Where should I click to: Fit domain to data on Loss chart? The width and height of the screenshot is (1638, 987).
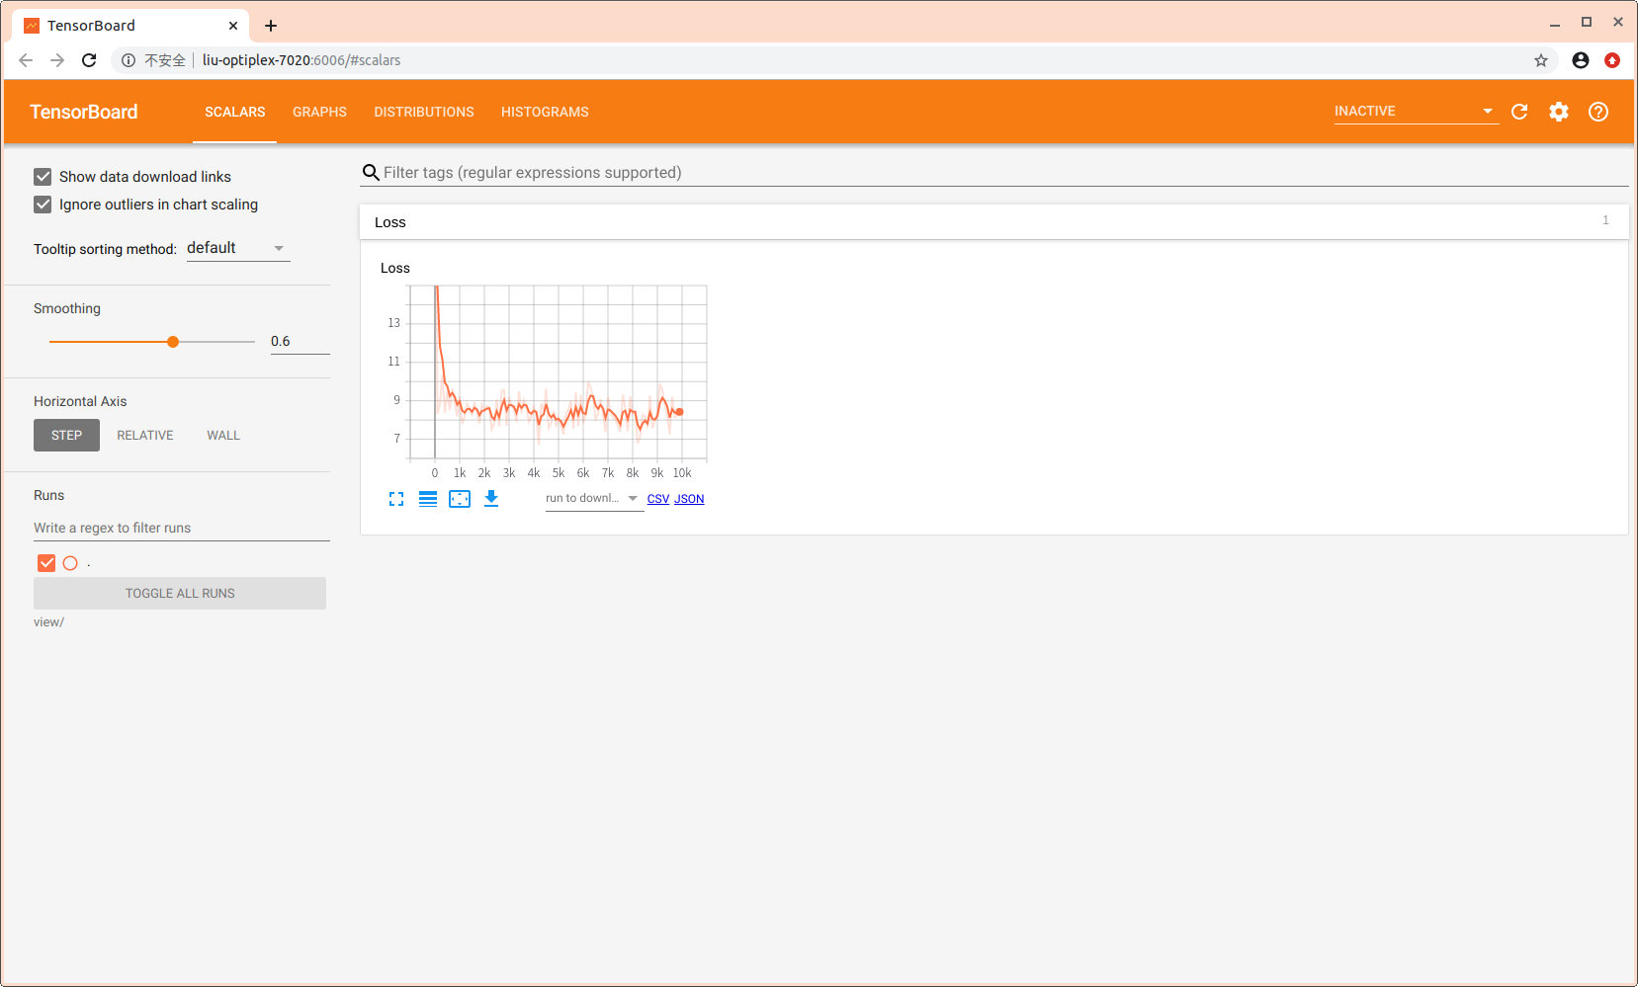point(460,499)
